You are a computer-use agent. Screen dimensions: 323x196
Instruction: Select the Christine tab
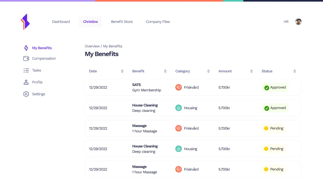90,22
